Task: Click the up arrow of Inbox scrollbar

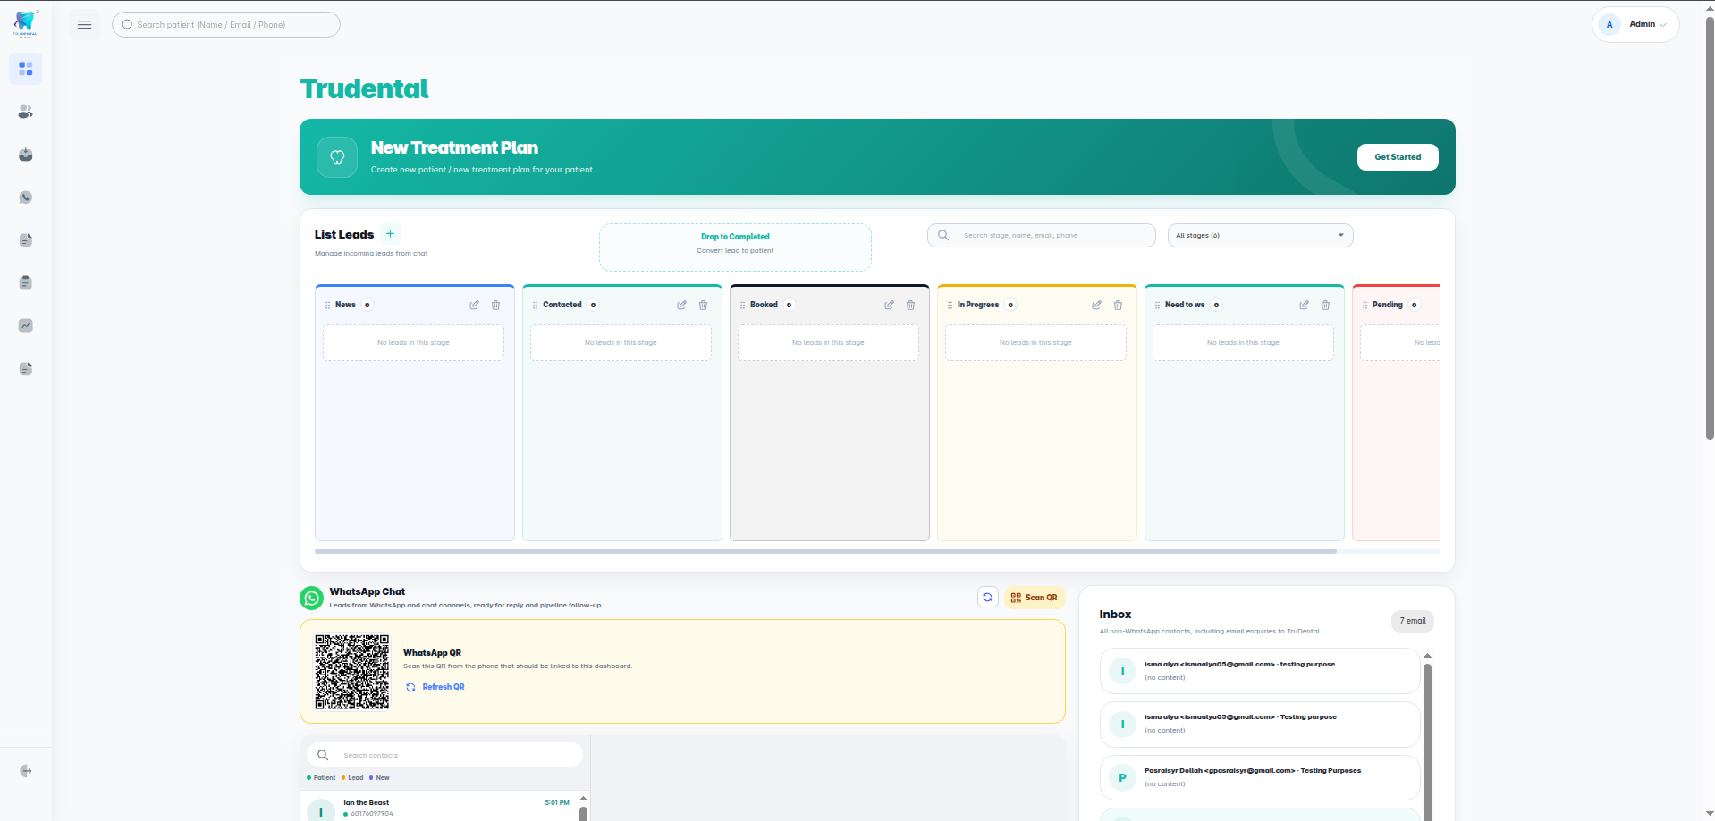Action: [x=1427, y=656]
